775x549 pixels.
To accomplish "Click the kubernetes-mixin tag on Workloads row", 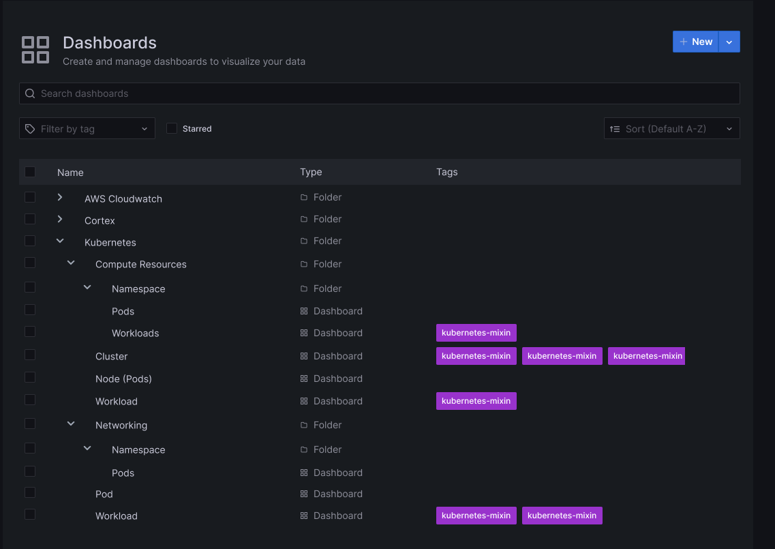I will coord(476,333).
